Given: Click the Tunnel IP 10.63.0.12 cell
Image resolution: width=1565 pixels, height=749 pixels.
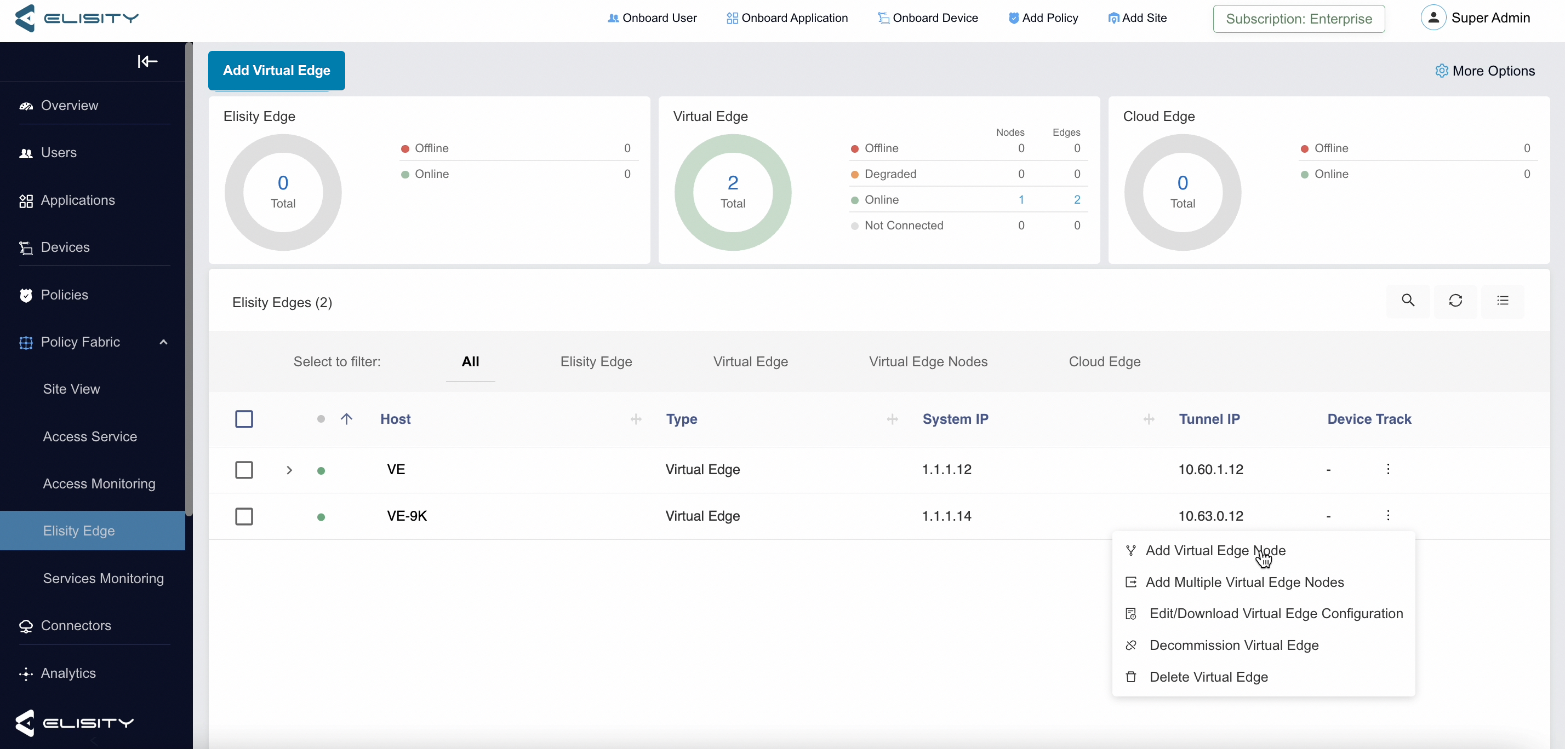Looking at the screenshot, I should point(1210,516).
